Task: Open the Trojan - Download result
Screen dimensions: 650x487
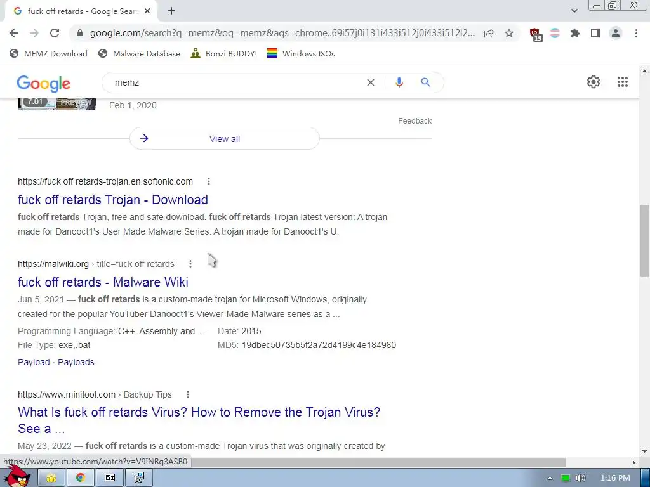Action: (113, 200)
